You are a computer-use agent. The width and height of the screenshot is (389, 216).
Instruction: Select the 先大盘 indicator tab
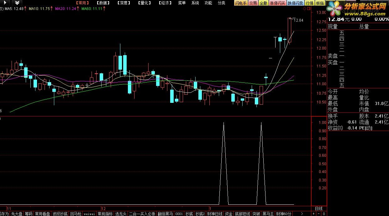click(x=17, y=214)
